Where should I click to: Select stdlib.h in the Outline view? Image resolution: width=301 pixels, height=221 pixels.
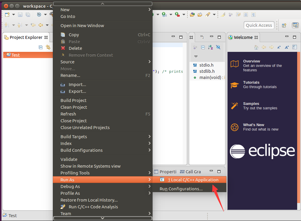pos(207,71)
